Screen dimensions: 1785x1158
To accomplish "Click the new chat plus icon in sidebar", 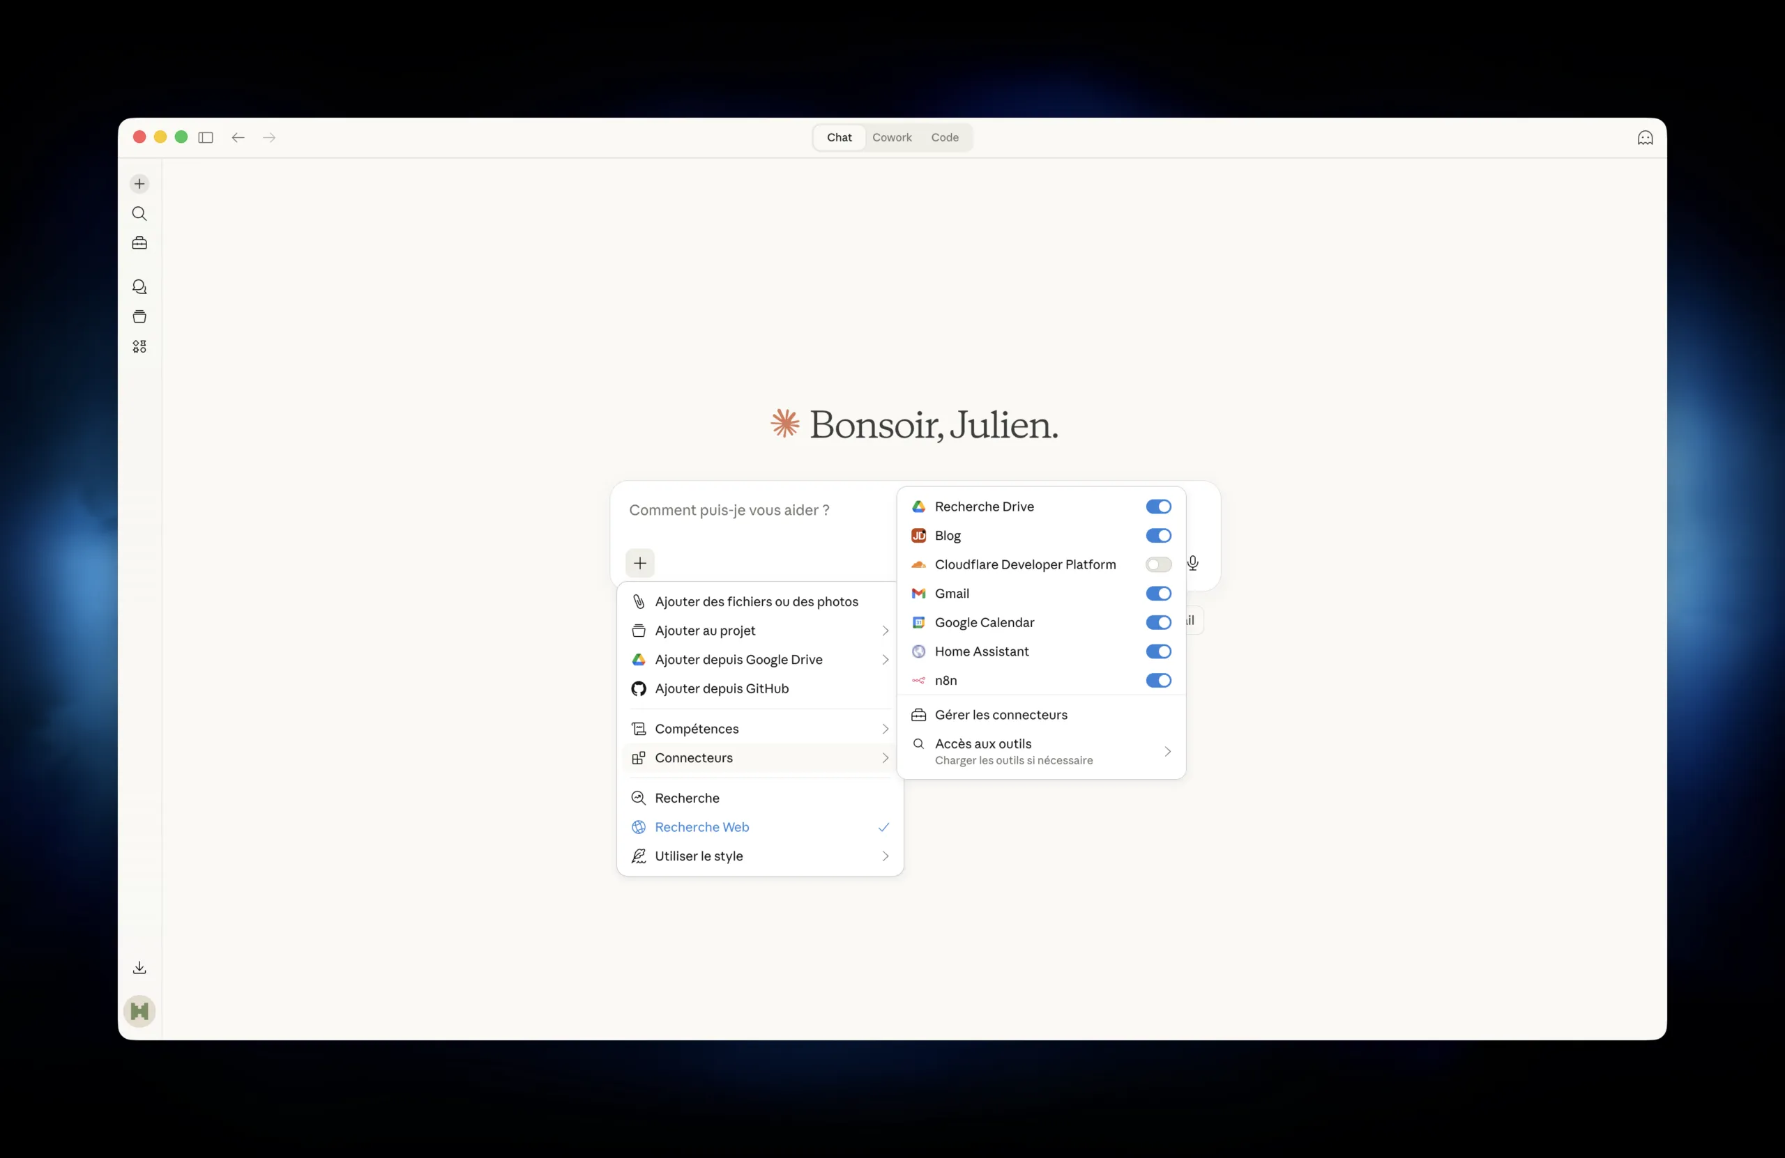I will click(139, 184).
